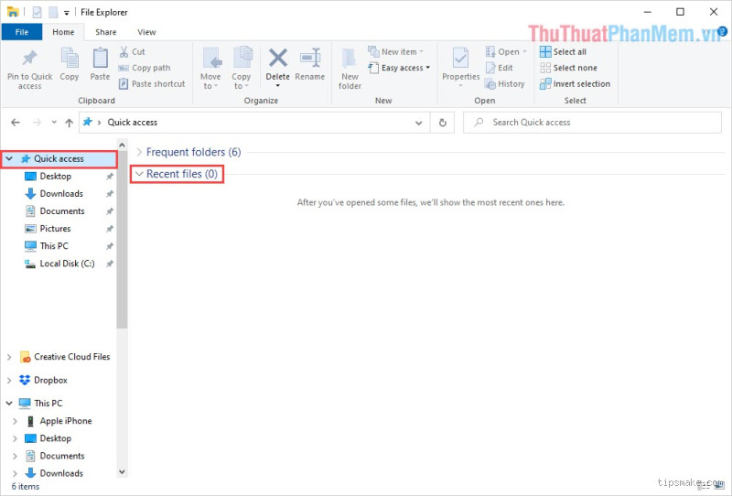Image resolution: width=732 pixels, height=496 pixels.
Task: Navigate up one folder level
Action: click(69, 122)
